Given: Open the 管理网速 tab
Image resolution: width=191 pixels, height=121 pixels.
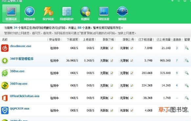Looking at the screenshot, I should point(11,13).
